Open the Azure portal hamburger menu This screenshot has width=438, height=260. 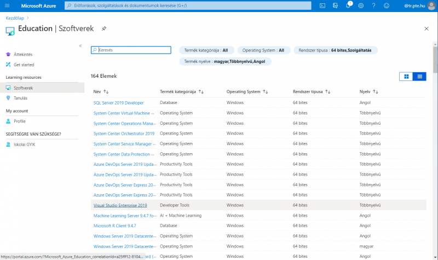(7, 5)
